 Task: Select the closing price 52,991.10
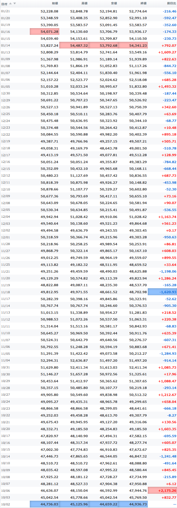click(138, 18)
